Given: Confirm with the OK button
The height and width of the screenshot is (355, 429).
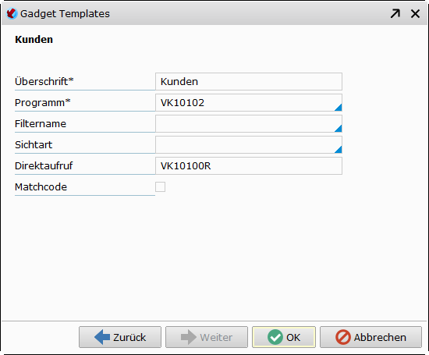Looking at the screenshot, I should 284,337.
